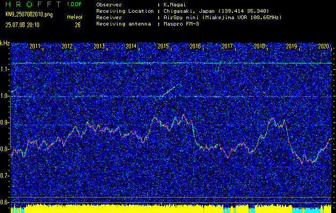
Task: Click the kHz axis unit label
Action: [5, 43]
